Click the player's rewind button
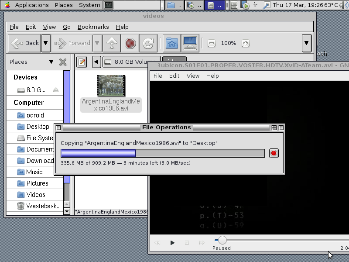 (157, 243)
